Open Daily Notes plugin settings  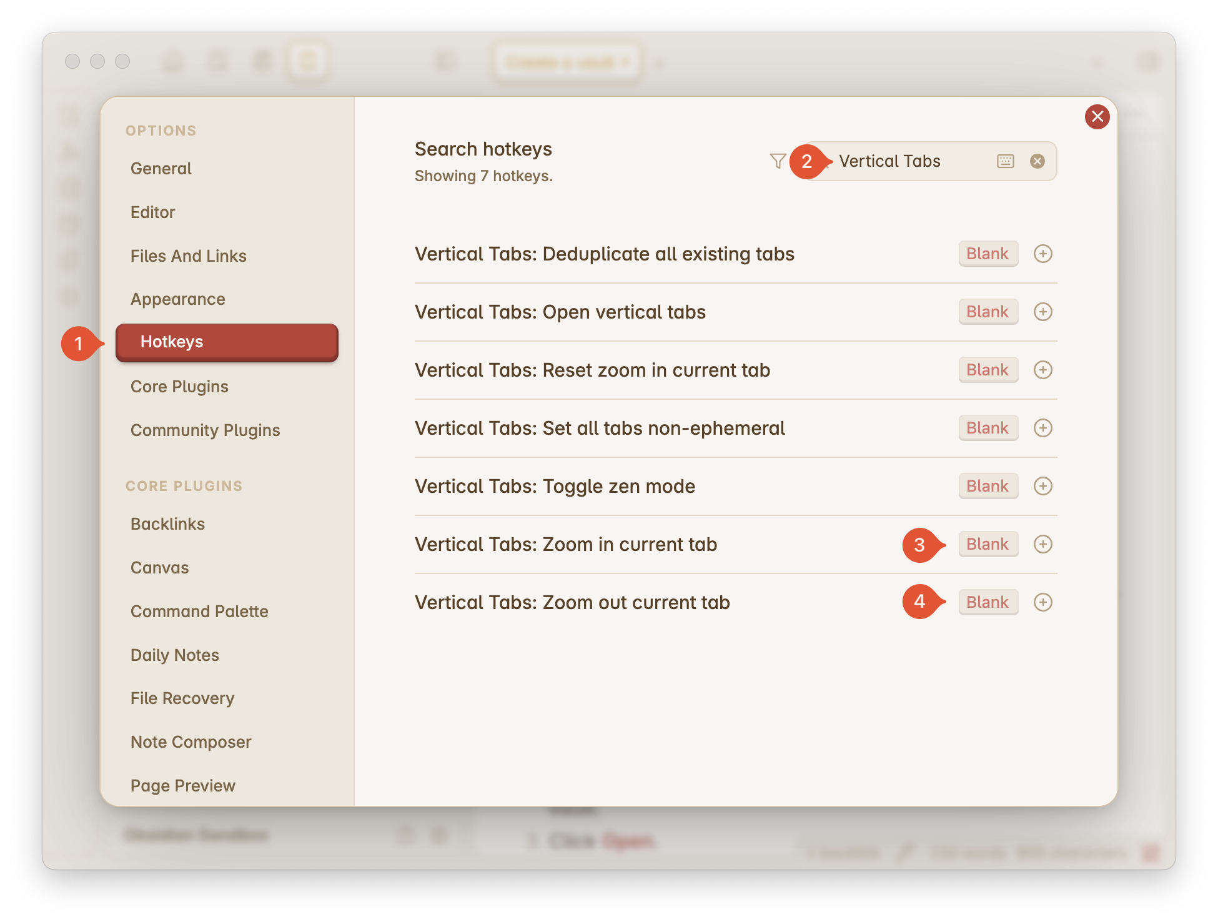pyautogui.click(x=175, y=655)
